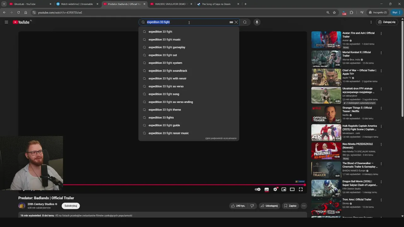Open the 20th Century Studios channel link
404x227 pixels.
click(x=41, y=204)
